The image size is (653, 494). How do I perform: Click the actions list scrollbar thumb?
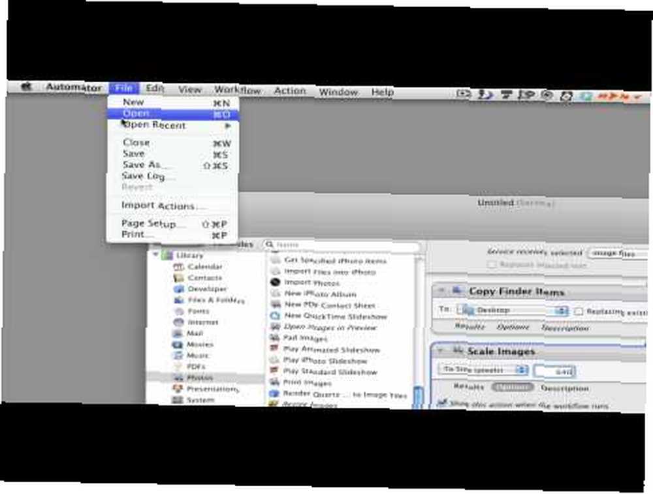[418, 397]
